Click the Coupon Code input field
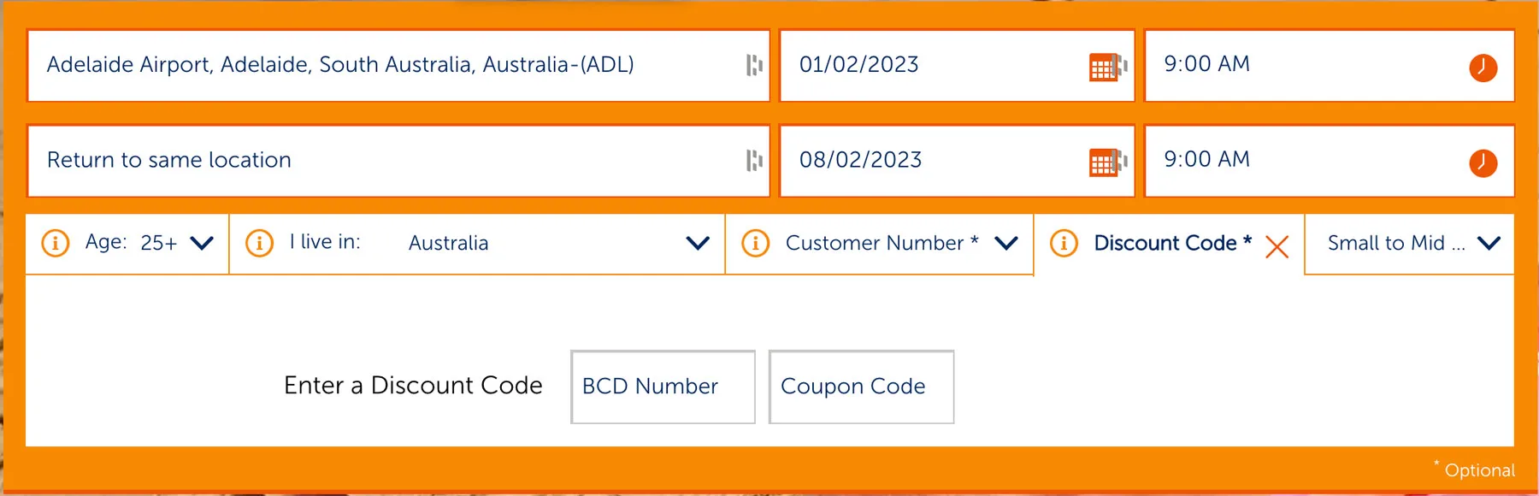The height and width of the screenshot is (496, 1539). [x=861, y=387]
